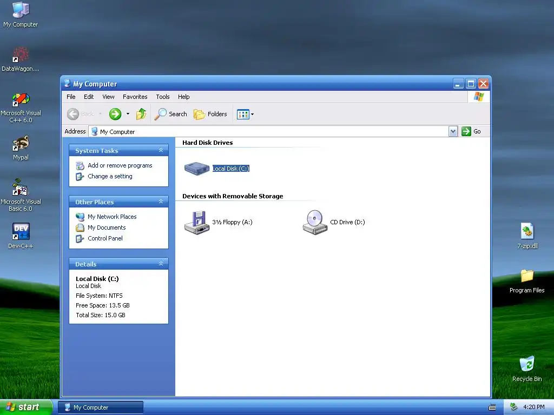Click the Windows flag logo in menu bar

pyautogui.click(x=479, y=97)
